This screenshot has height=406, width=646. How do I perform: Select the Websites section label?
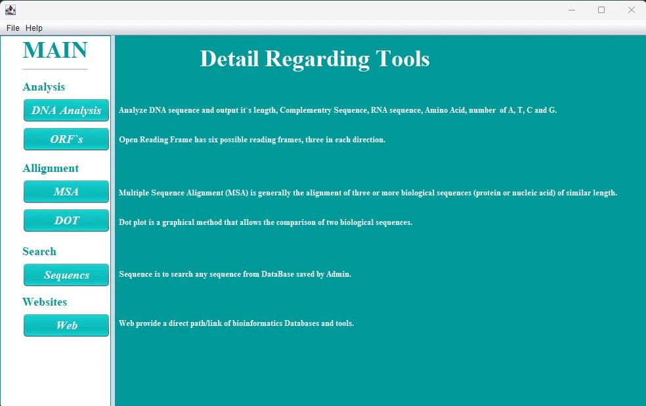(45, 302)
